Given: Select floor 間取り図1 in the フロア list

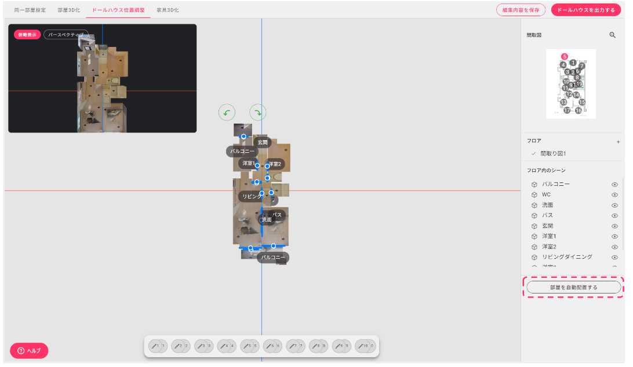Looking at the screenshot, I should (553, 153).
